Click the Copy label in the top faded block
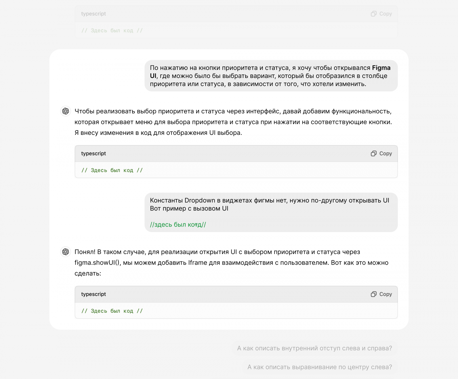The width and height of the screenshot is (458, 379). pyautogui.click(x=385, y=14)
